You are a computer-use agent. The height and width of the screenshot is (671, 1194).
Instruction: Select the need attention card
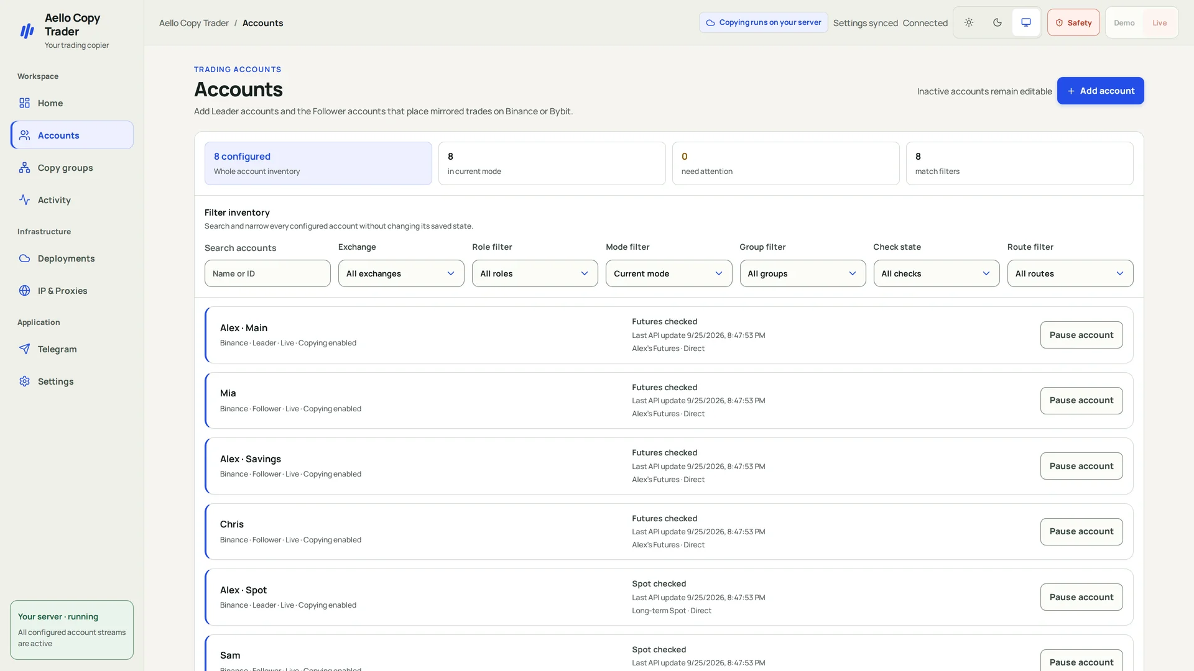click(786, 163)
